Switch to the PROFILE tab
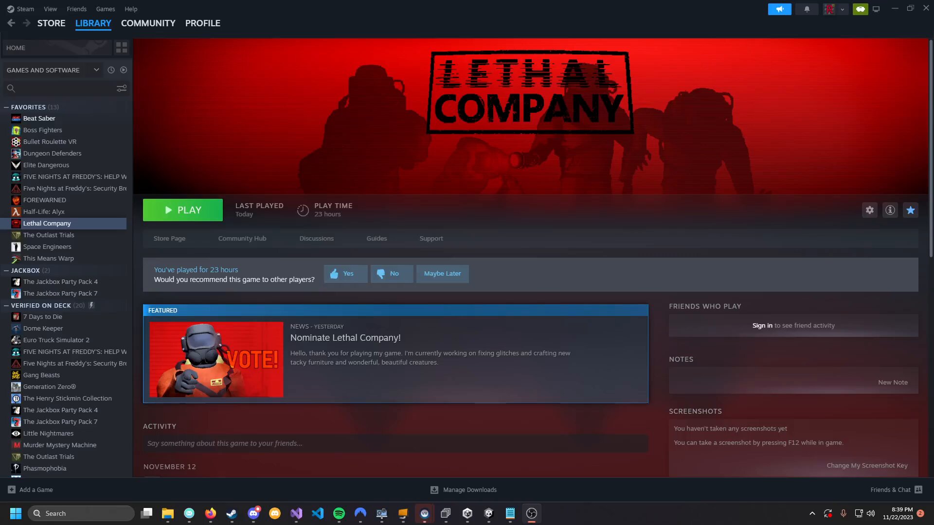 [202, 23]
